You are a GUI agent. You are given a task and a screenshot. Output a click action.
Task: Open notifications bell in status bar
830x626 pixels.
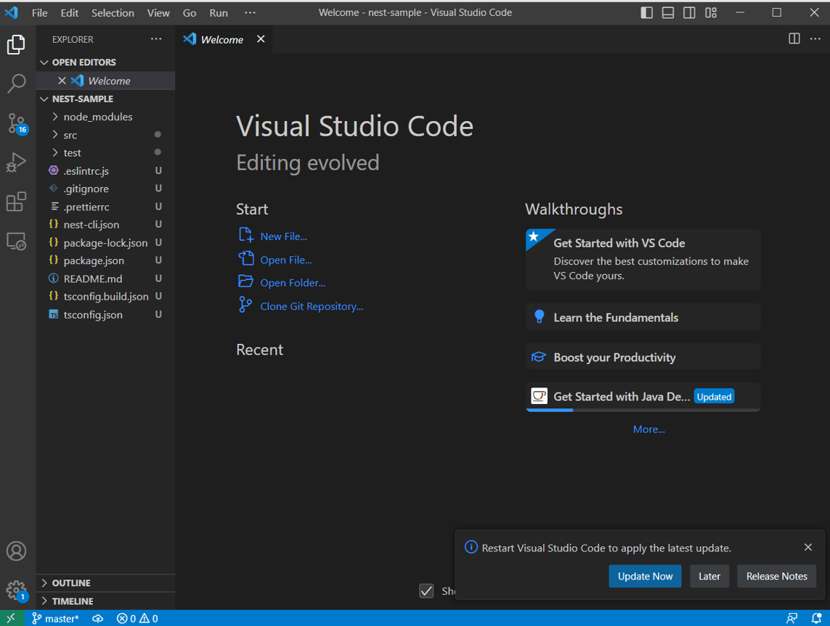tap(817, 618)
